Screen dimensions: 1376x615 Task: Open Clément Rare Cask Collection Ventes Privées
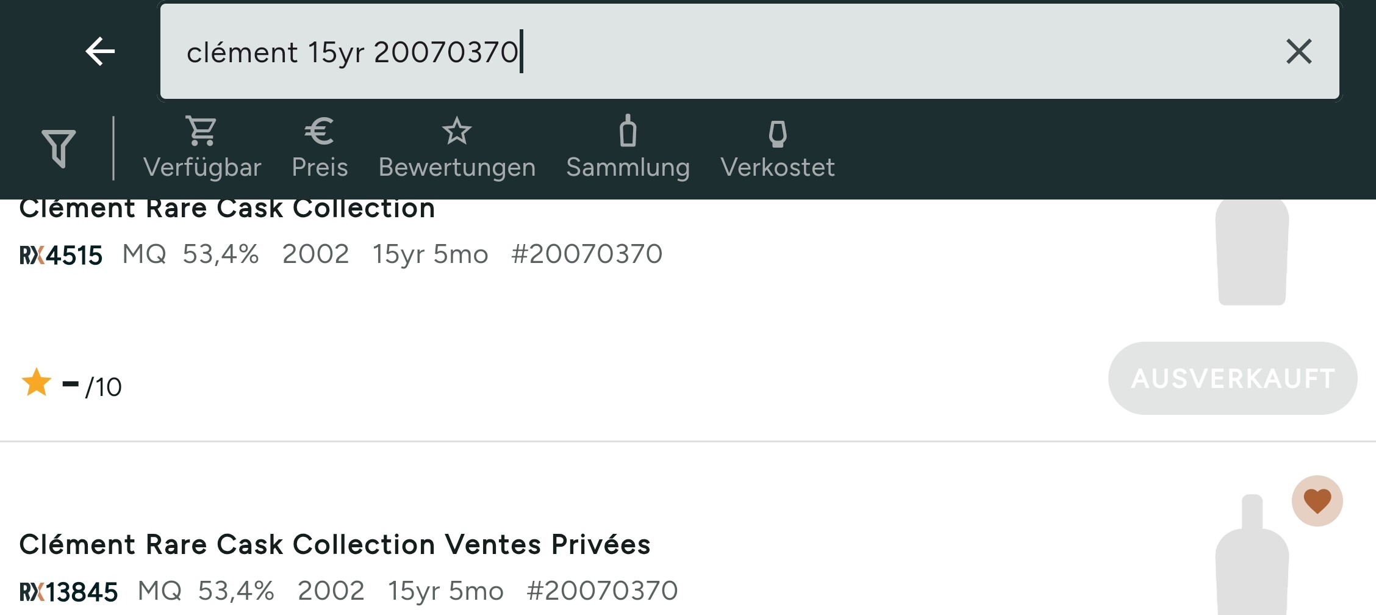click(x=335, y=544)
